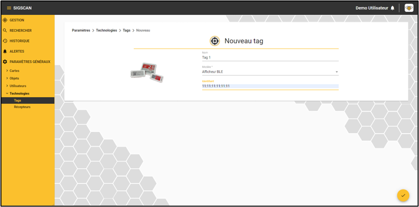Open the Modèle dropdown arrow
Viewport: 419px width, 207px height.
pos(337,72)
